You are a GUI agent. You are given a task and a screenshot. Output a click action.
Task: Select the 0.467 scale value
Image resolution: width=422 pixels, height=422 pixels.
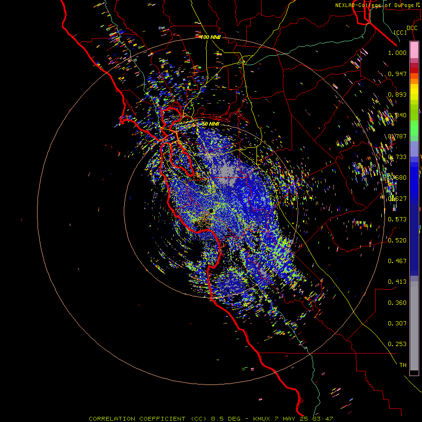(x=397, y=261)
